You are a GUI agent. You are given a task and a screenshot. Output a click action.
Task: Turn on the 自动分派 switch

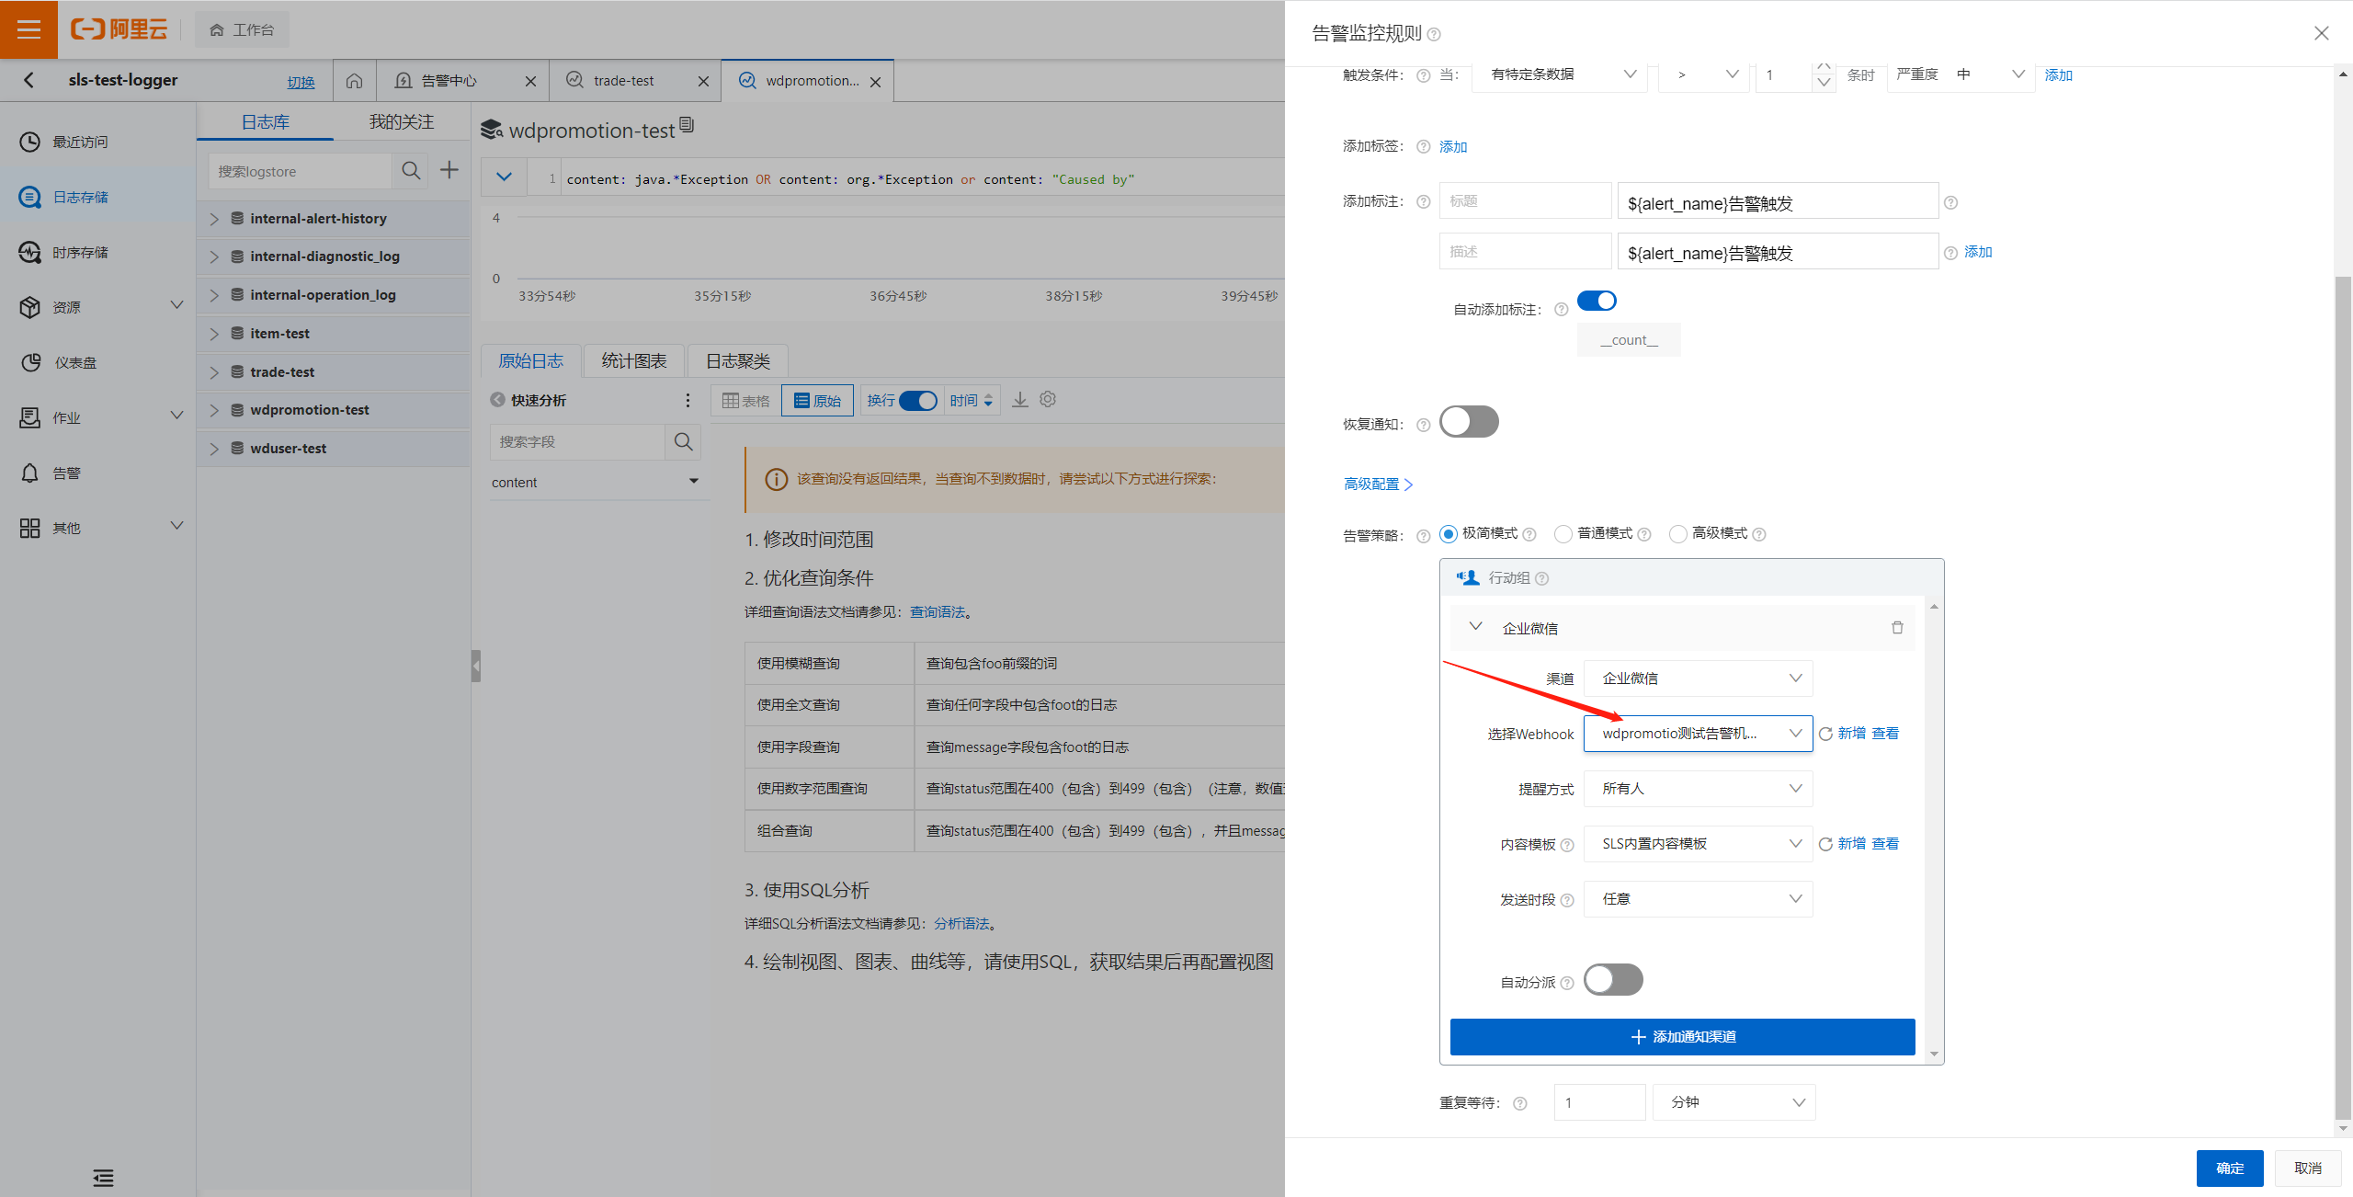(x=1612, y=980)
